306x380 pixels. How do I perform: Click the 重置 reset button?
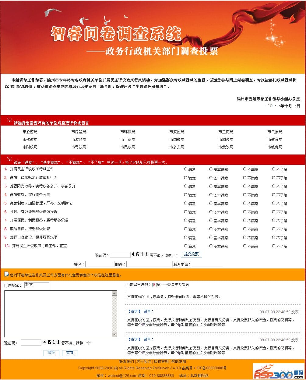(x=70, y=353)
